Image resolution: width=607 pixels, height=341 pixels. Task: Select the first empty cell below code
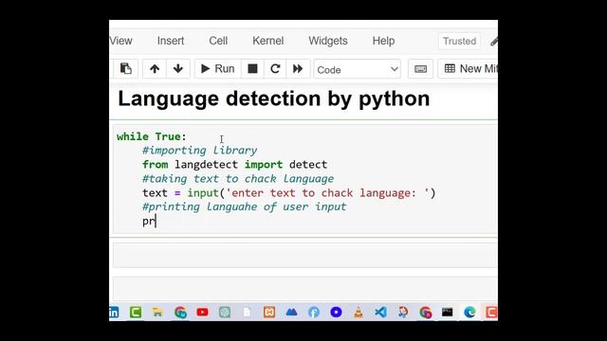pos(305,255)
